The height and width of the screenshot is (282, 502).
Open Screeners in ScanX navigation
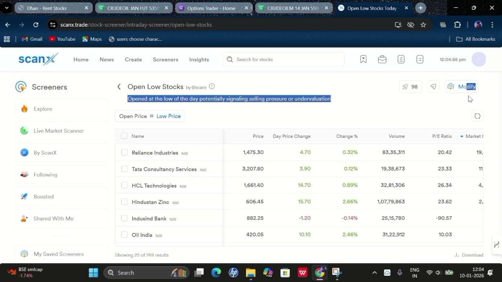click(x=166, y=60)
